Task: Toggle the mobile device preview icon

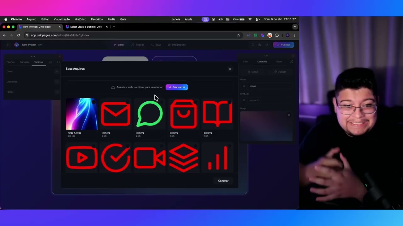Action: pyautogui.click(x=253, y=45)
